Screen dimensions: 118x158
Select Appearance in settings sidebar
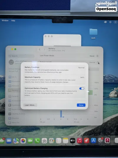[14, 105]
